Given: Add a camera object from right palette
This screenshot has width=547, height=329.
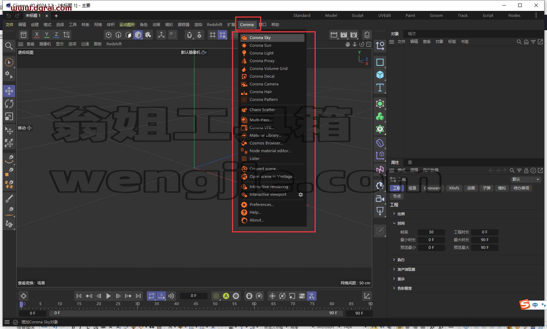Looking at the screenshot, I should (x=380, y=199).
